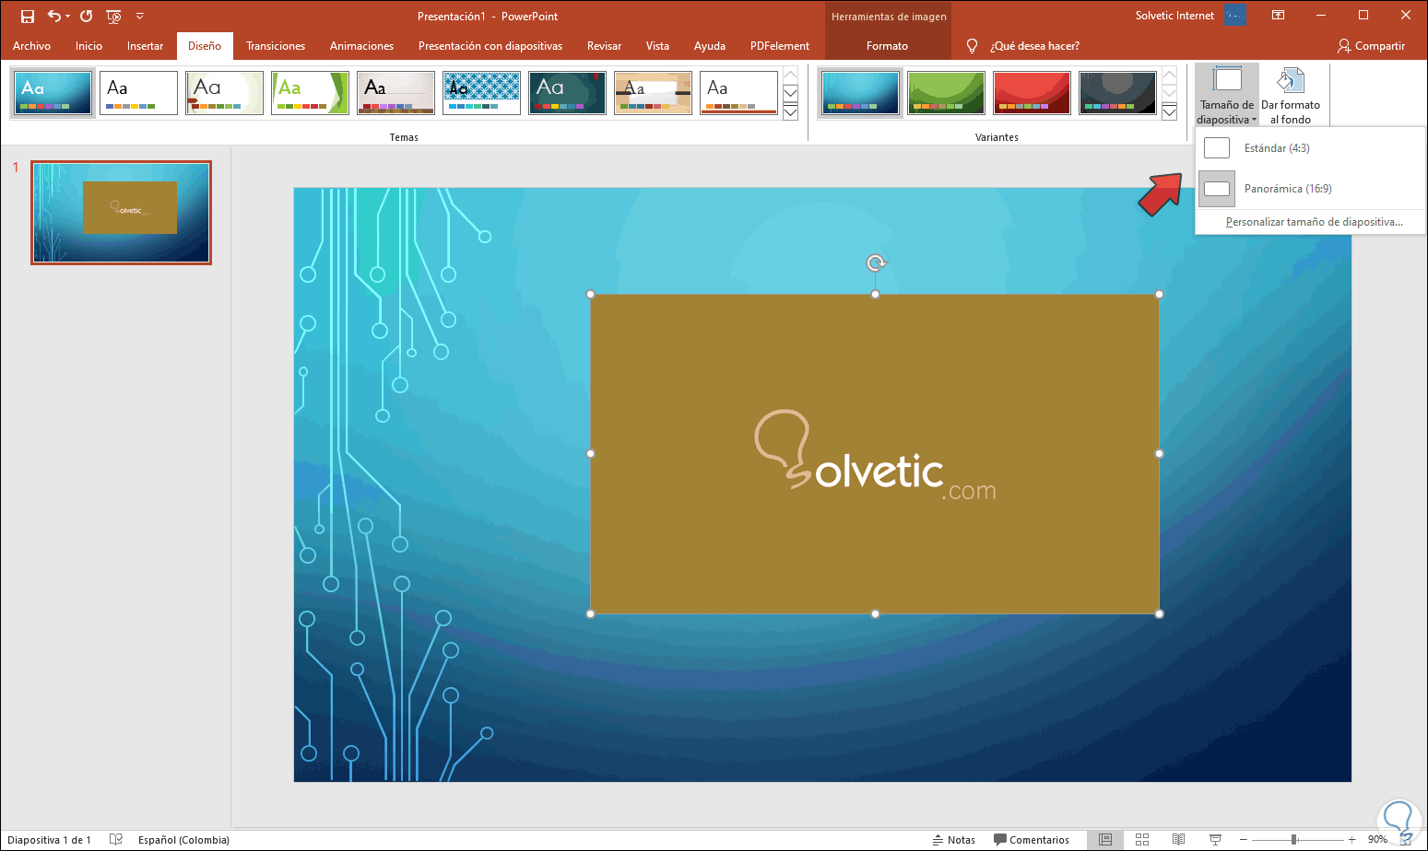Open Ribbon Display Options
This screenshot has height=851, width=1428.
point(1278,16)
